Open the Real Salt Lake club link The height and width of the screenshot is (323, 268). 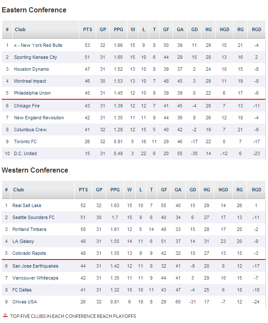coord(27,205)
